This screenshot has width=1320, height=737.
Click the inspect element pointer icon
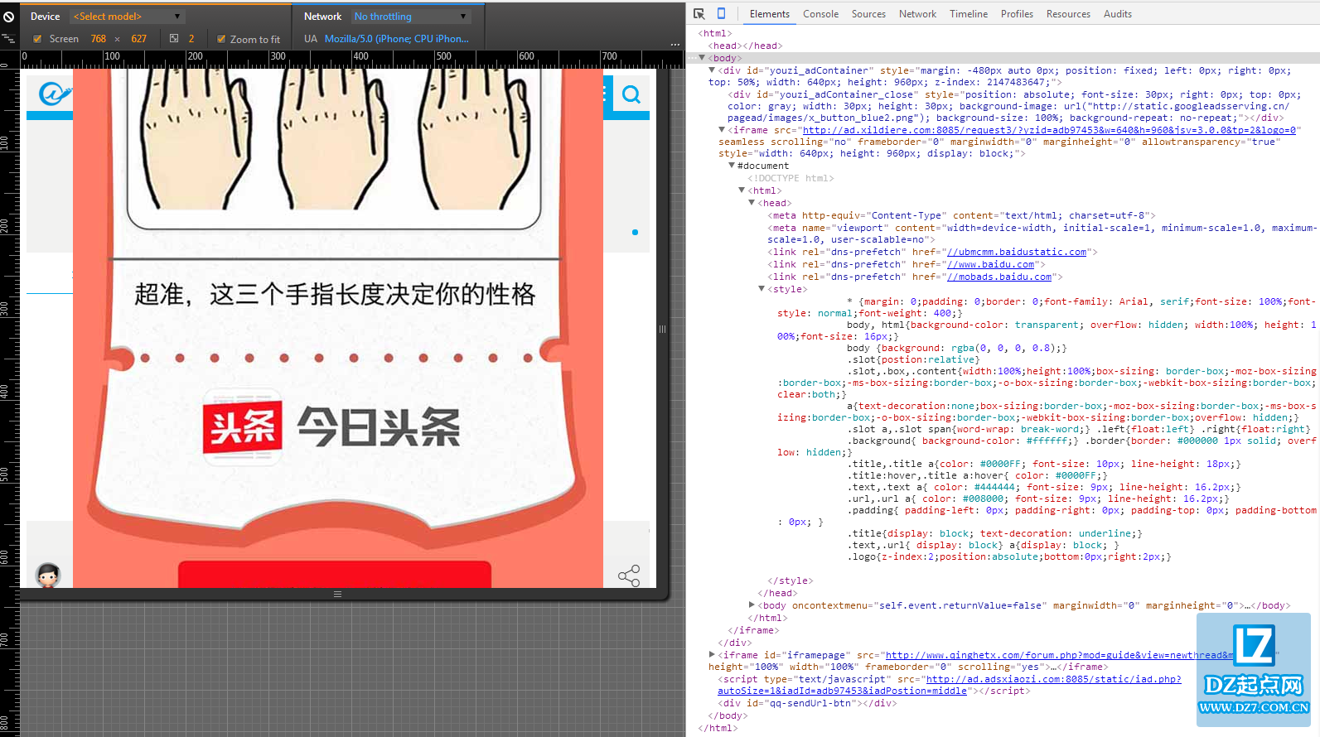click(x=699, y=14)
